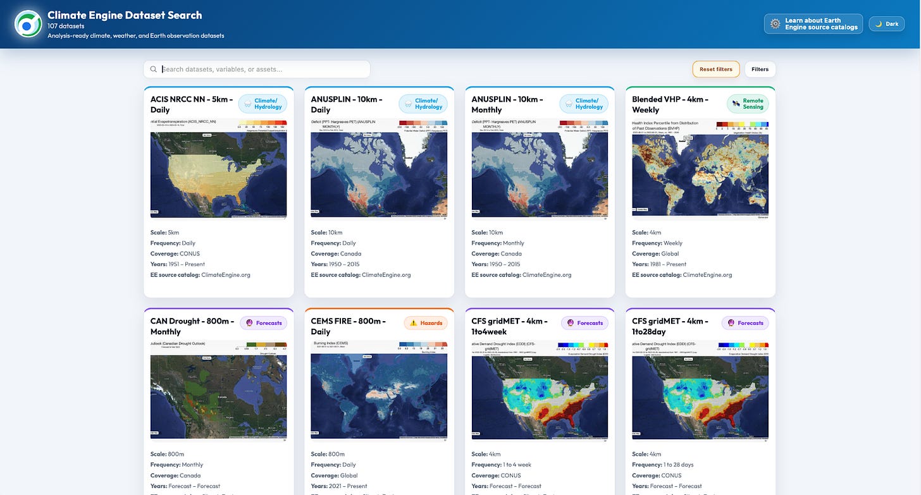Click "Frequency: Monthly" on the ANUSPLIN Monthly card
Image resolution: width=921 pixels, height=495 pixels.
[x=498, y=243]
